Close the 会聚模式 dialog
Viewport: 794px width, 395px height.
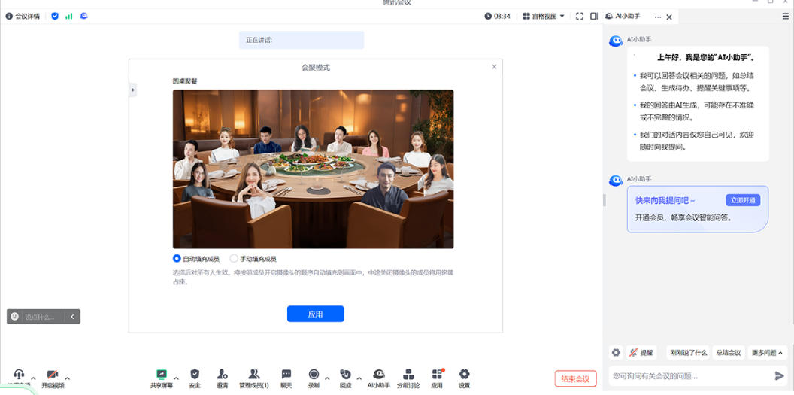(x=494, y=67)
